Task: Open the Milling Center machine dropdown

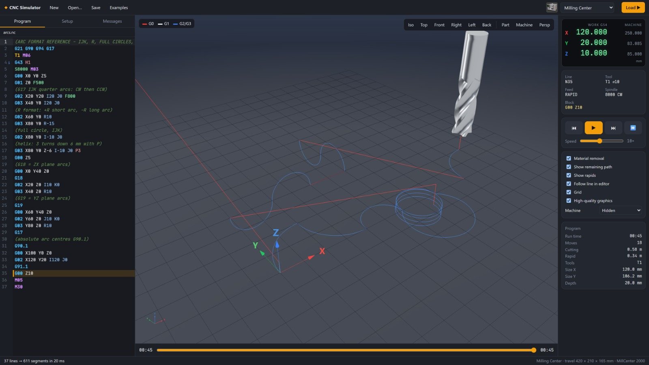Action: [588, 8]
